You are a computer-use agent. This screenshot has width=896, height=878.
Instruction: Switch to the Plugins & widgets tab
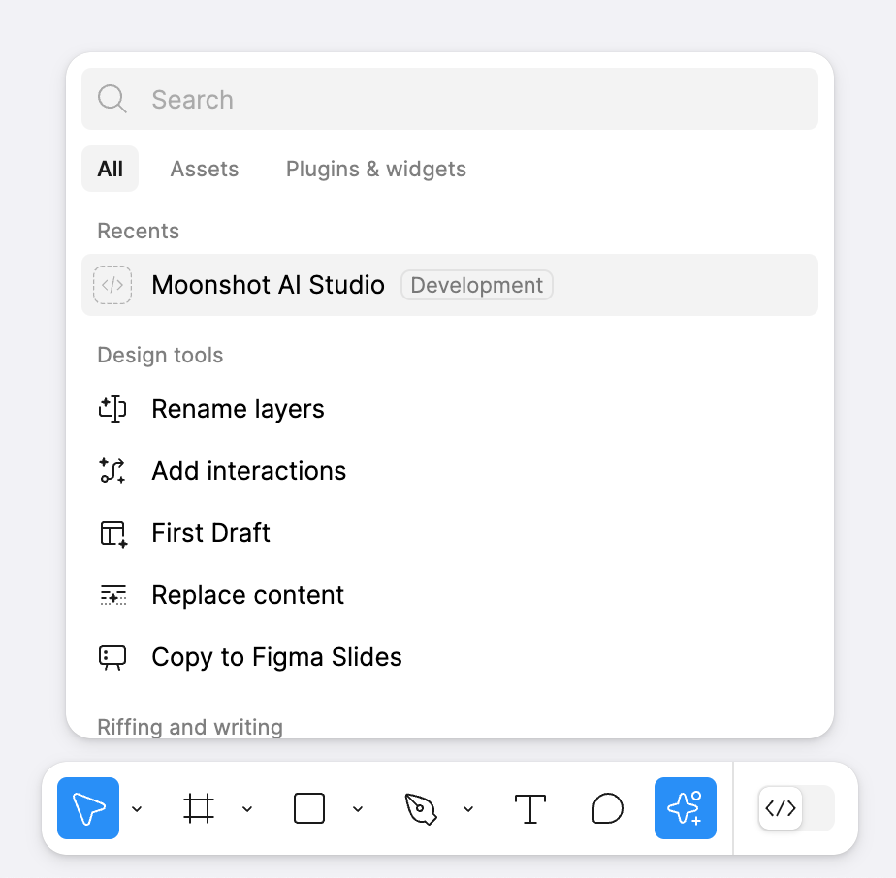tap(376, 169)
